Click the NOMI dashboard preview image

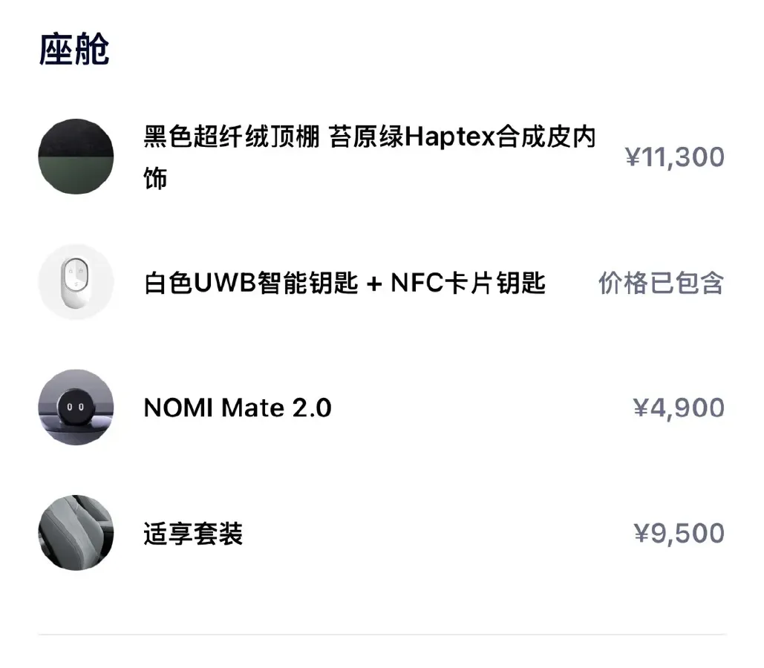pos(76,408)
